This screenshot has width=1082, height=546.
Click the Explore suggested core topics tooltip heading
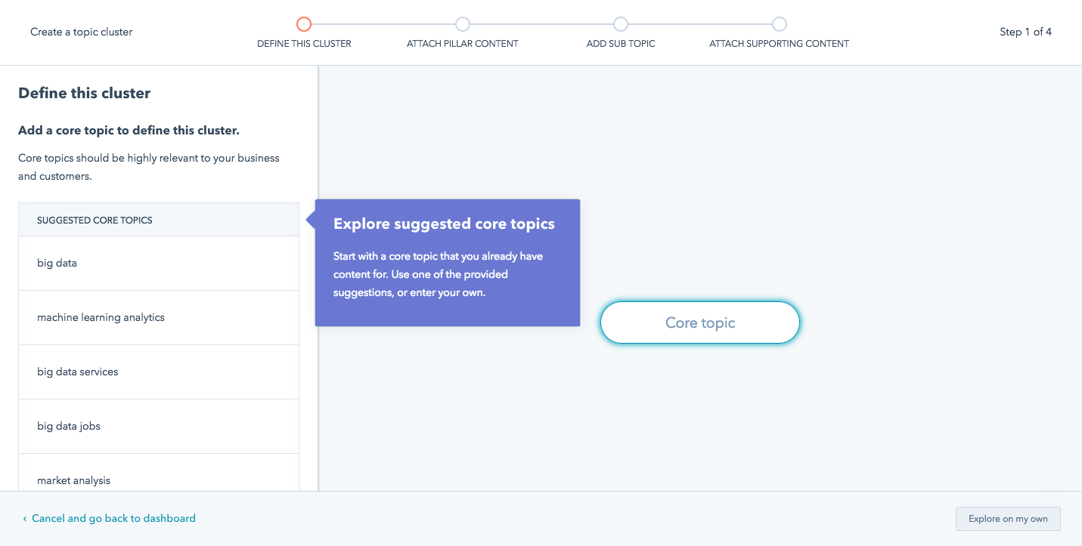pyautogui.click(x=444, y=224)
